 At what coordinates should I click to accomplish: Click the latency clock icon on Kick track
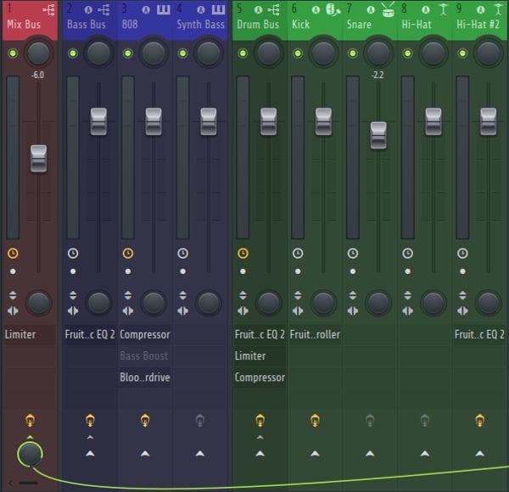[x=298, y=253]
